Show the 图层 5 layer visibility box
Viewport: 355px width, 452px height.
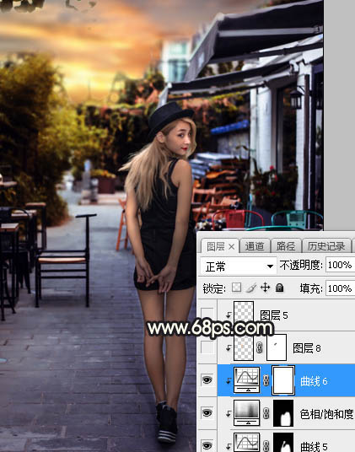click(207, 315)
